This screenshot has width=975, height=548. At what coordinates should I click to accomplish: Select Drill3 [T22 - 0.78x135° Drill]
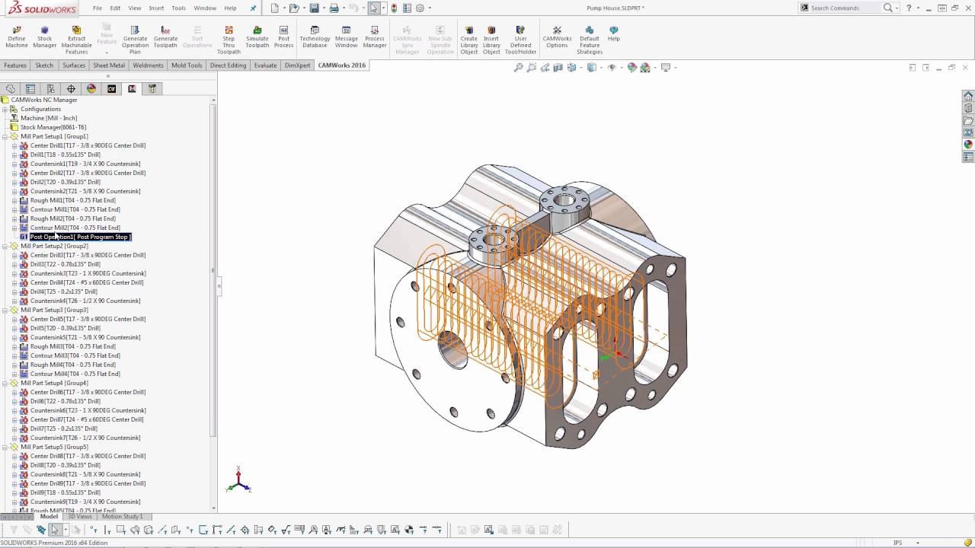click(x=65, y=264)
